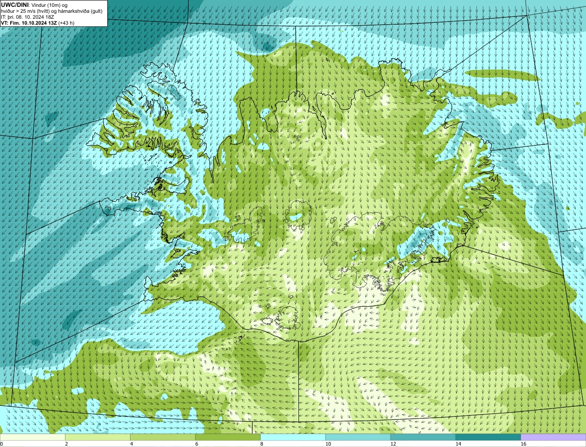Click the legend tick label "2"
586x447 pixels.
(x=66, y=444)
